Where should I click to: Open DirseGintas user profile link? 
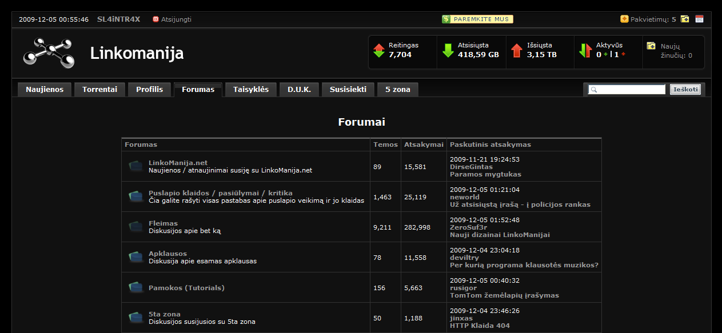pyautogui.click(x=471, y=167)
